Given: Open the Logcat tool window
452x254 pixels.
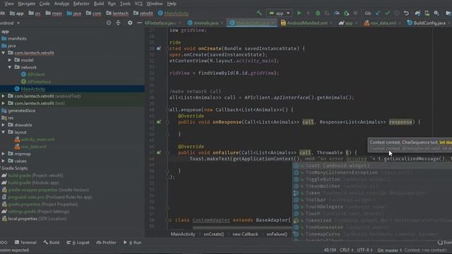Looking at the screenshot, I should coord(78,243).
